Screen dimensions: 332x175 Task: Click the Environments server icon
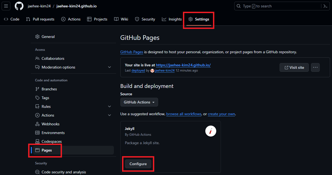pyautogui.click(x=37, y=133)
